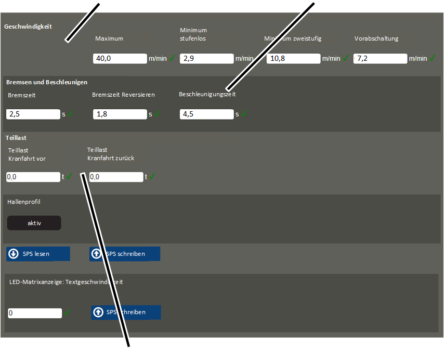Click the green checkmark next to Bremszeit
The height and width of the screenshot is (349, 444).
(71, 113)
